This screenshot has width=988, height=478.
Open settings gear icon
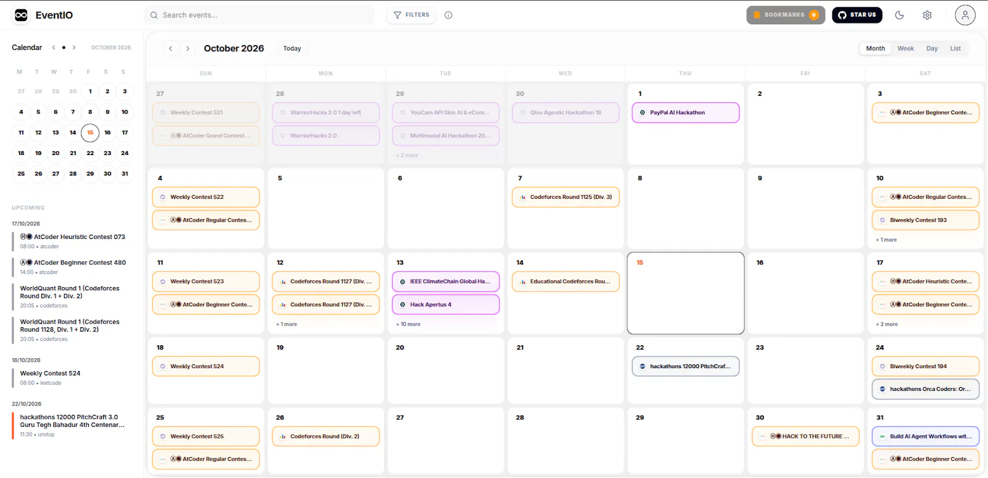pyautogui.click(x=927, y=15)
